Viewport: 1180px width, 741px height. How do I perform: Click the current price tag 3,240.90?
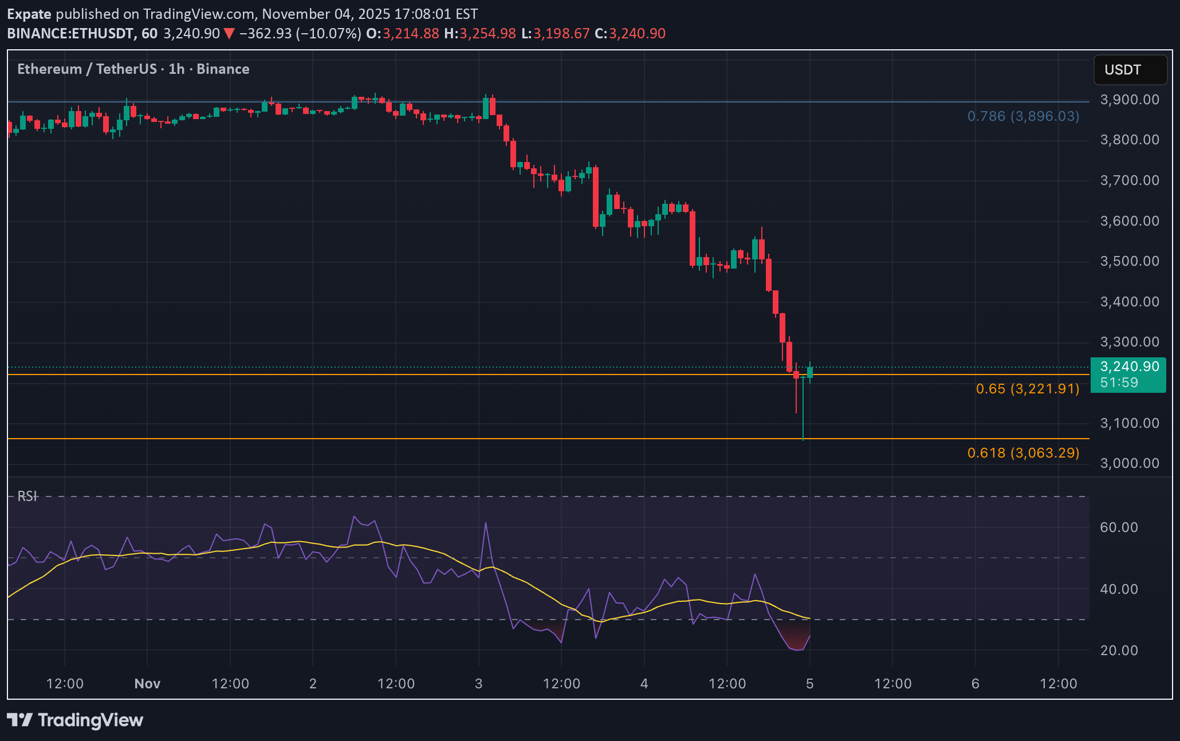[x=1128, y=367]
